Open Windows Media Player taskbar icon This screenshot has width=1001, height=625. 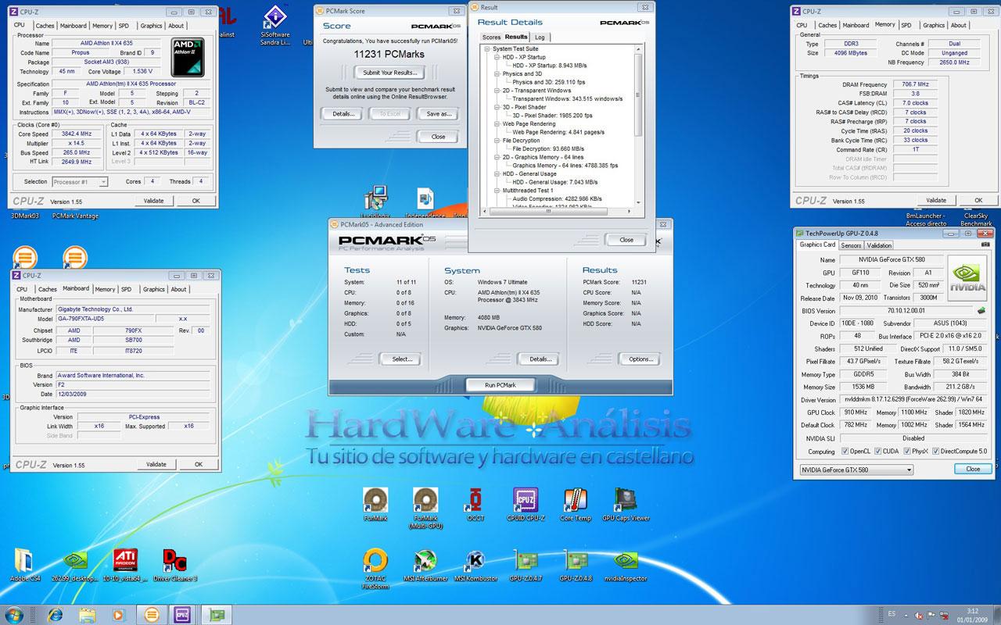point(120,614)
